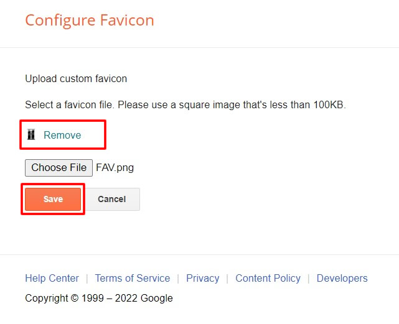Image resolution: width=399 pixels, height=324 pixels.
Task: Cancel the favicon upload
Action: 112,199
